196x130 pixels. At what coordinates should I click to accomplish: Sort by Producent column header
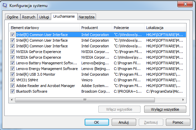coord(96,28)
